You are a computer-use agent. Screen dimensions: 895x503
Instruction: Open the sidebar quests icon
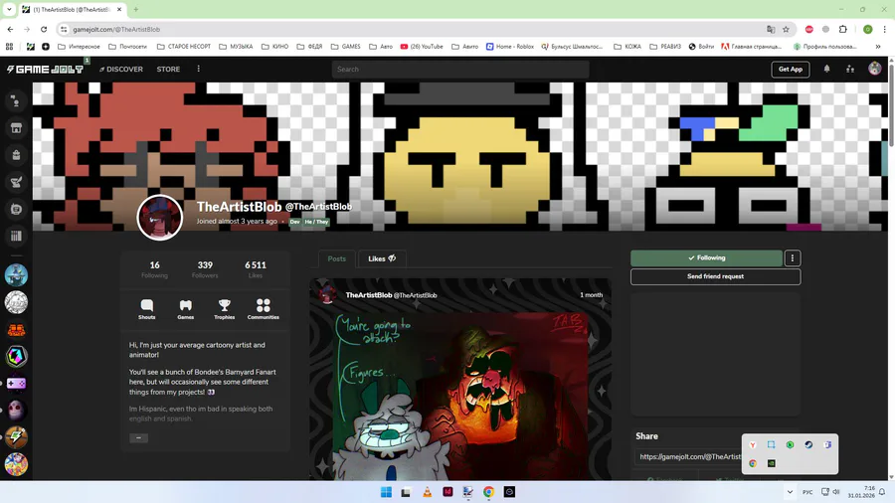tap(16, 182)
